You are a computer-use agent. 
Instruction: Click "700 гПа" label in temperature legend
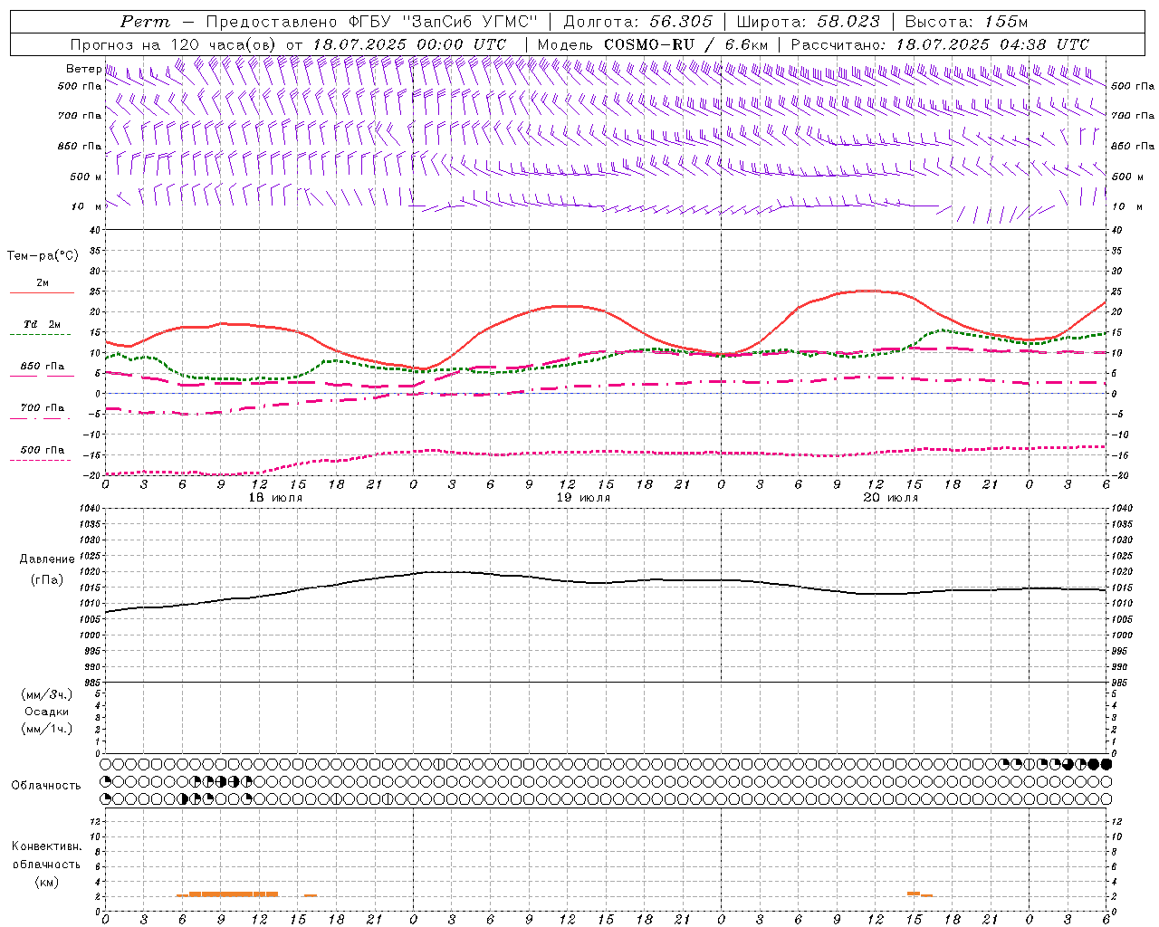pos(42,407)
